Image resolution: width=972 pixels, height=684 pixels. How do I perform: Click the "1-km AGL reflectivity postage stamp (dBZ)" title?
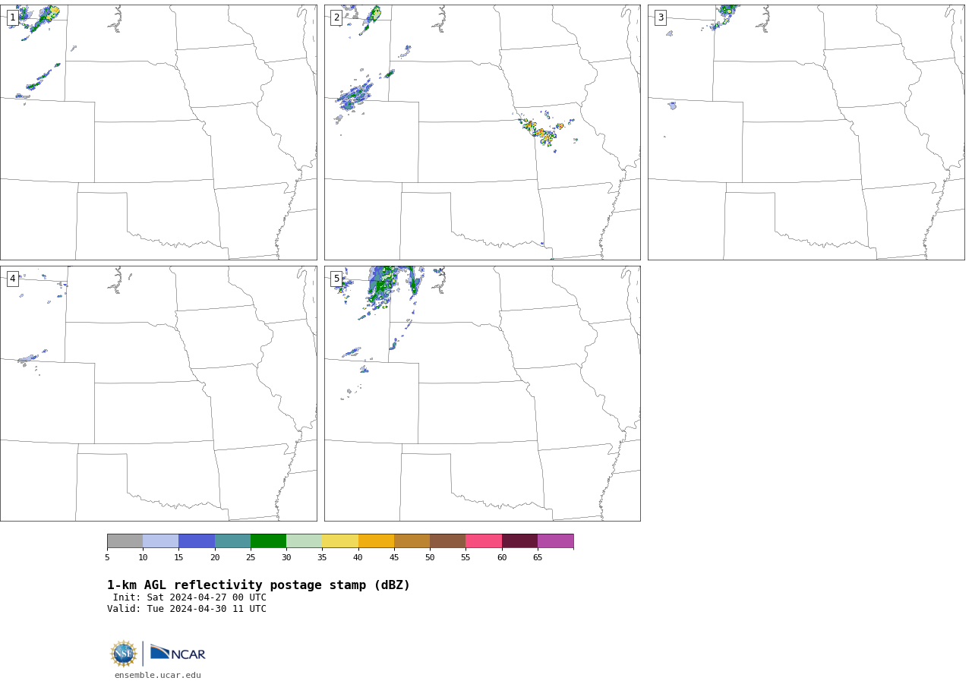coord(258,585)
